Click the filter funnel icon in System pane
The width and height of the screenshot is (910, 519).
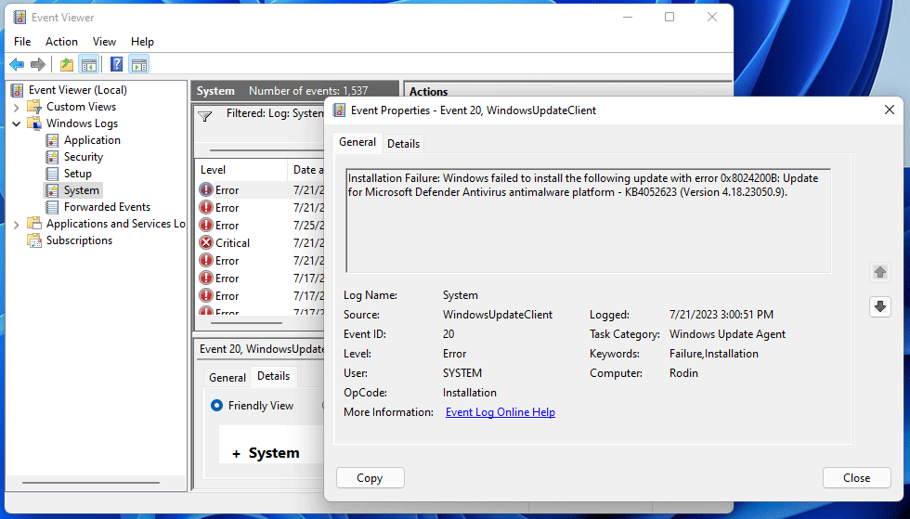(x=205, y=116)
